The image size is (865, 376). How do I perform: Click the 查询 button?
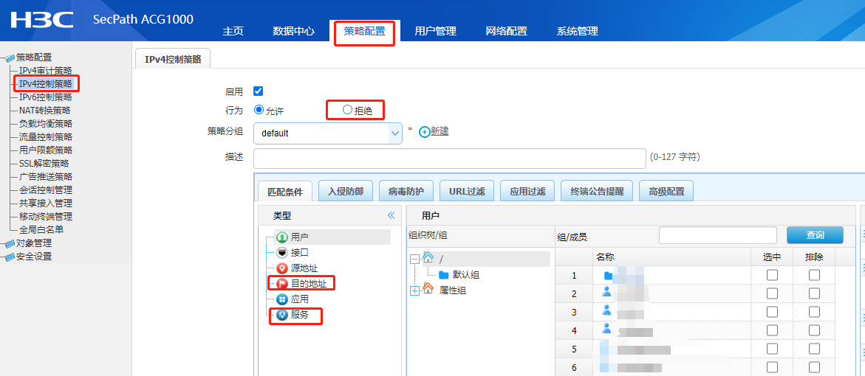point(815,235)
